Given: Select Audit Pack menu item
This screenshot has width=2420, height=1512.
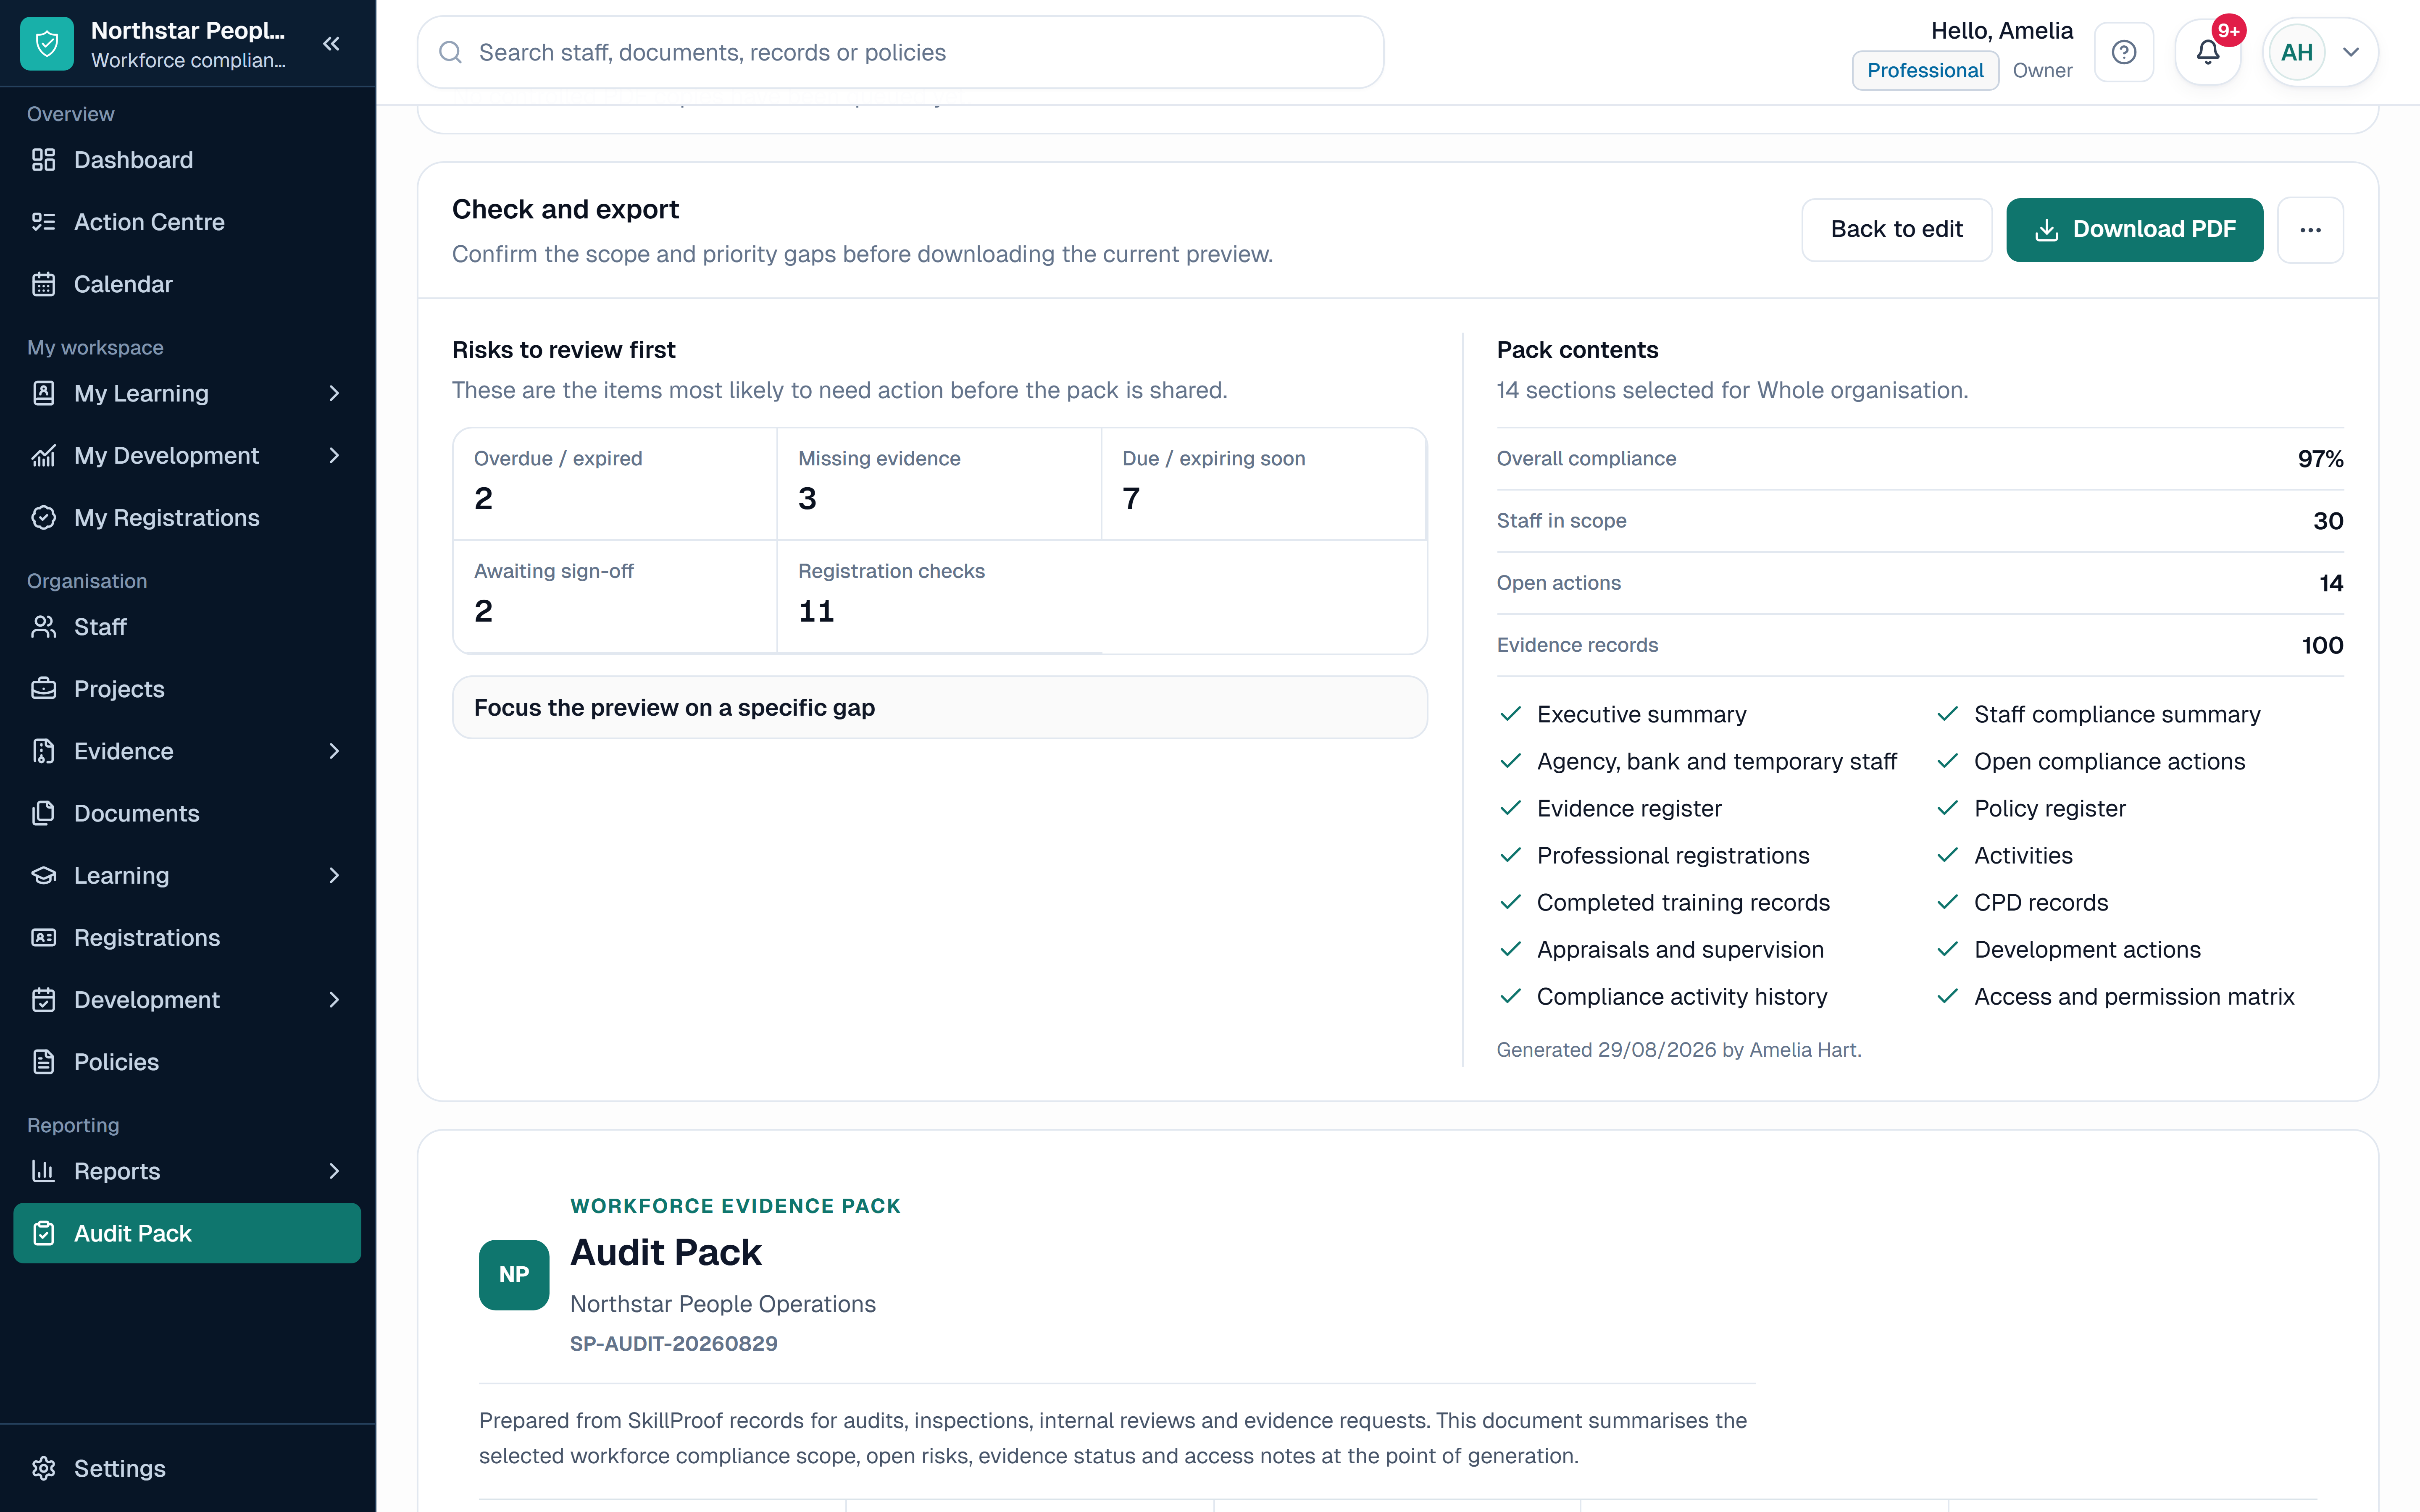Looking at the screenshot, I should point(187,1233).
